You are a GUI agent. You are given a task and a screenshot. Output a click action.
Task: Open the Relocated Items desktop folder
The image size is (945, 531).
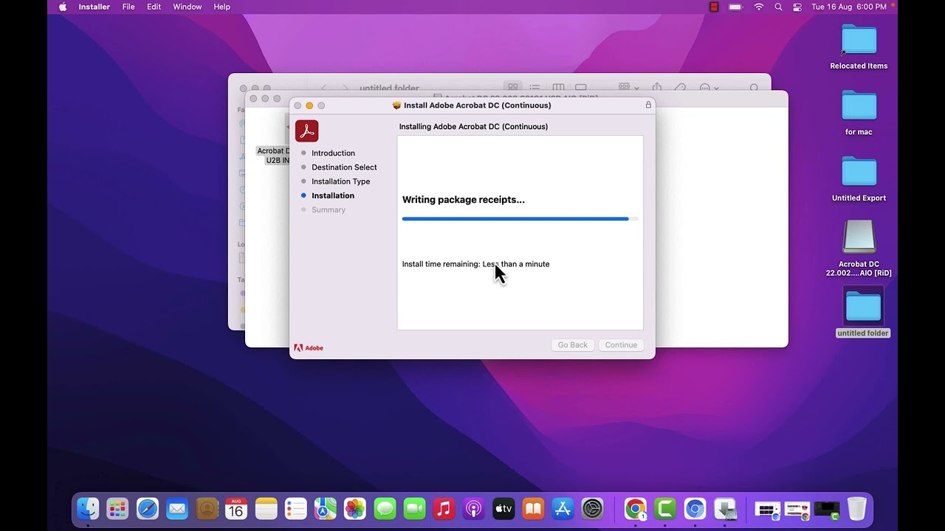click(x=859, y=46)
